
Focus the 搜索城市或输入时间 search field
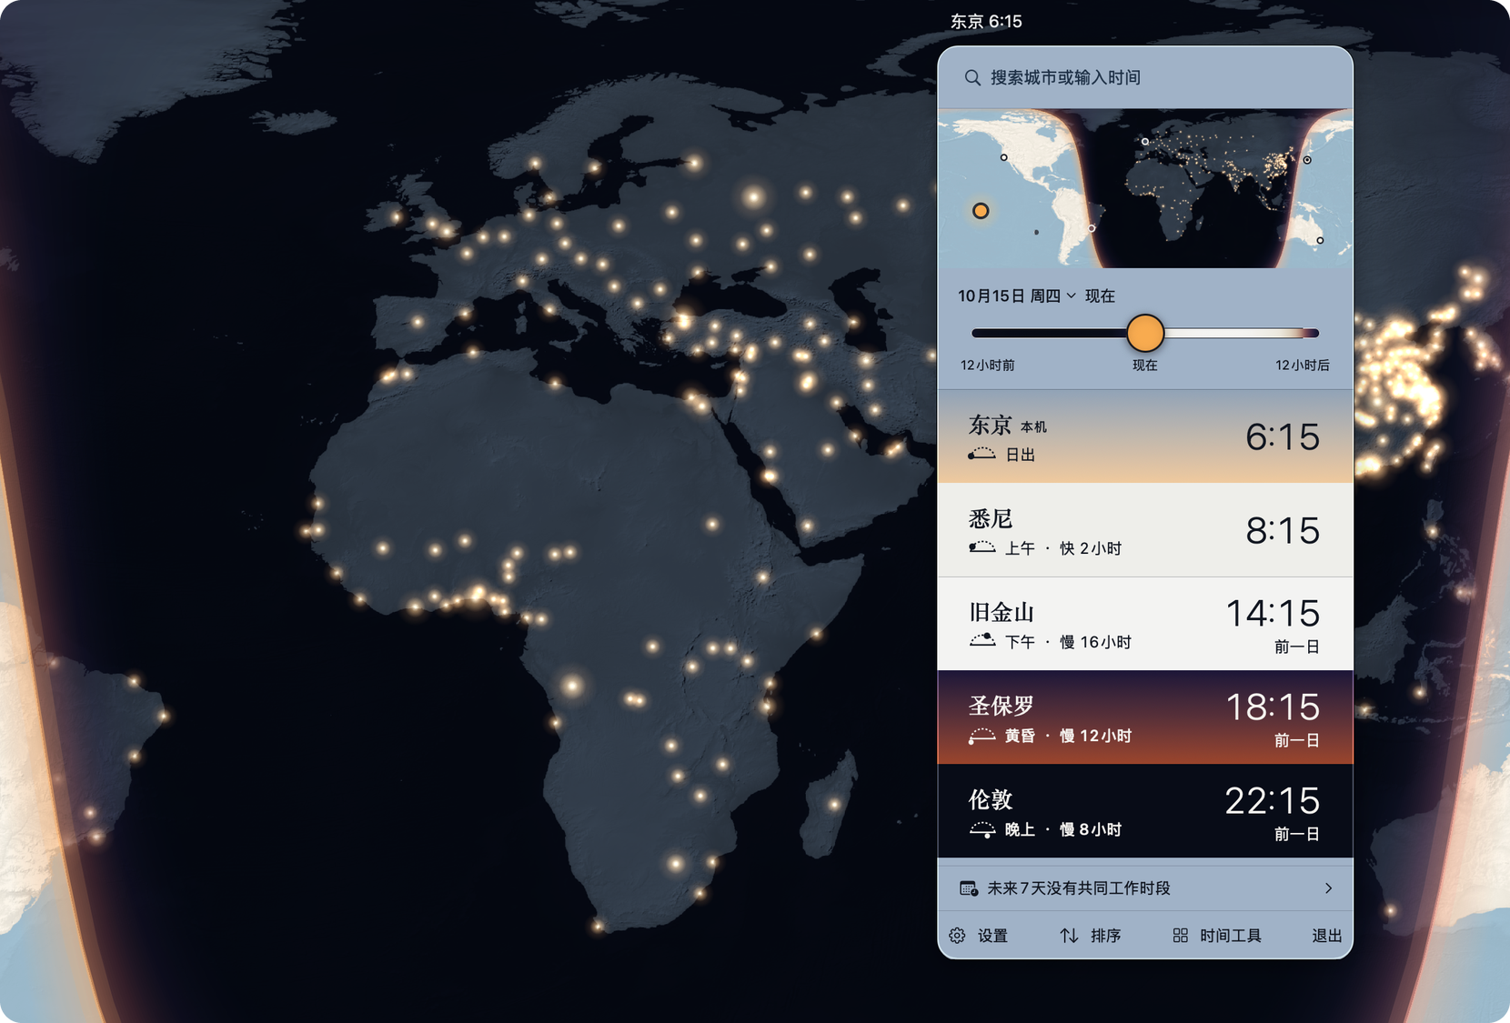[1145, 78]
